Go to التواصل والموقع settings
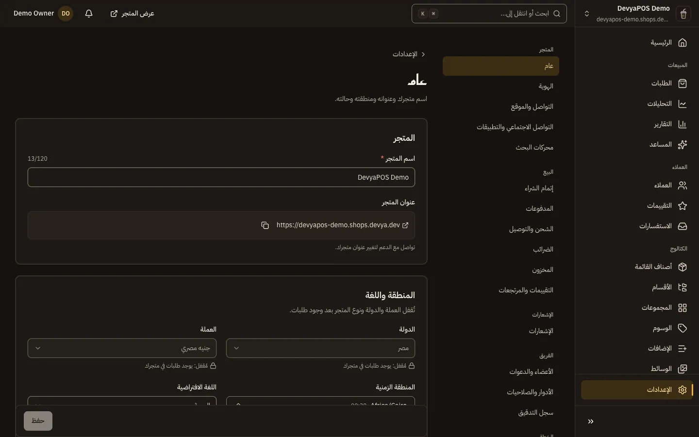The width and height of the screenshot is (699, 437). [x=501, y=107]
